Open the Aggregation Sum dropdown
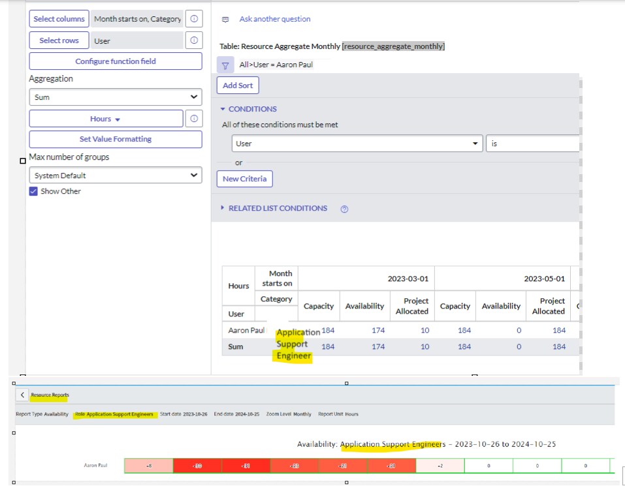 (x=116, y=97)
